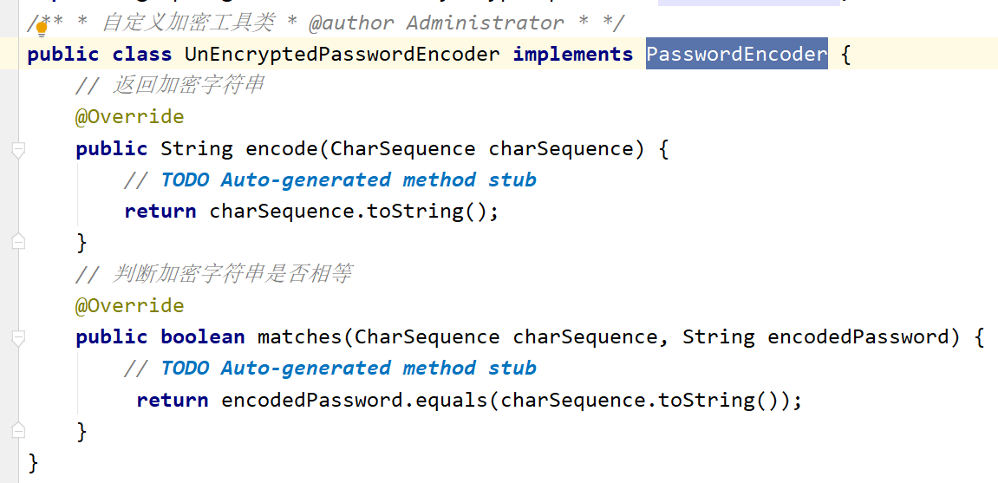Click the @Override annotation above encode
The width and height of the screenshot is (998, 483).
click(129, 117)
